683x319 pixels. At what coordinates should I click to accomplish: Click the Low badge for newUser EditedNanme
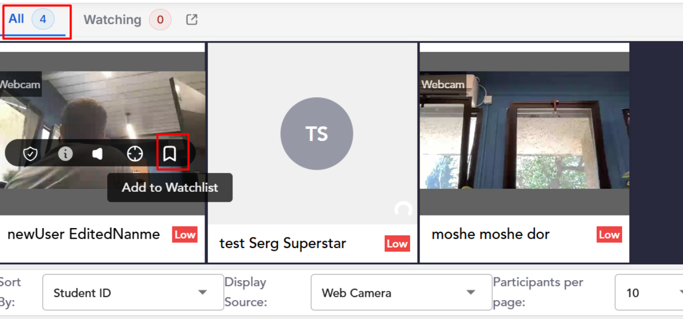(185, 234)
